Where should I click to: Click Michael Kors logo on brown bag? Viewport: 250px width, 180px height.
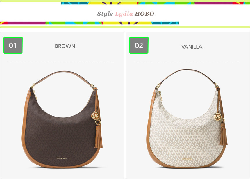click(62, 158)
